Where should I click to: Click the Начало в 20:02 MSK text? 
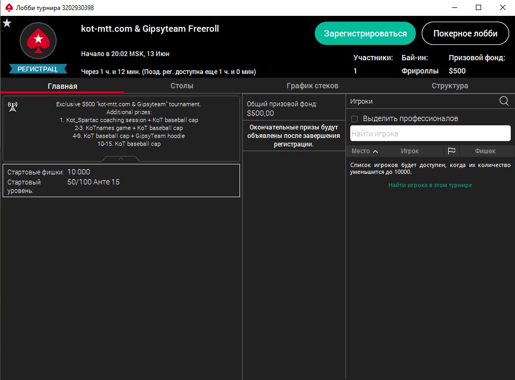coord(125,54)
